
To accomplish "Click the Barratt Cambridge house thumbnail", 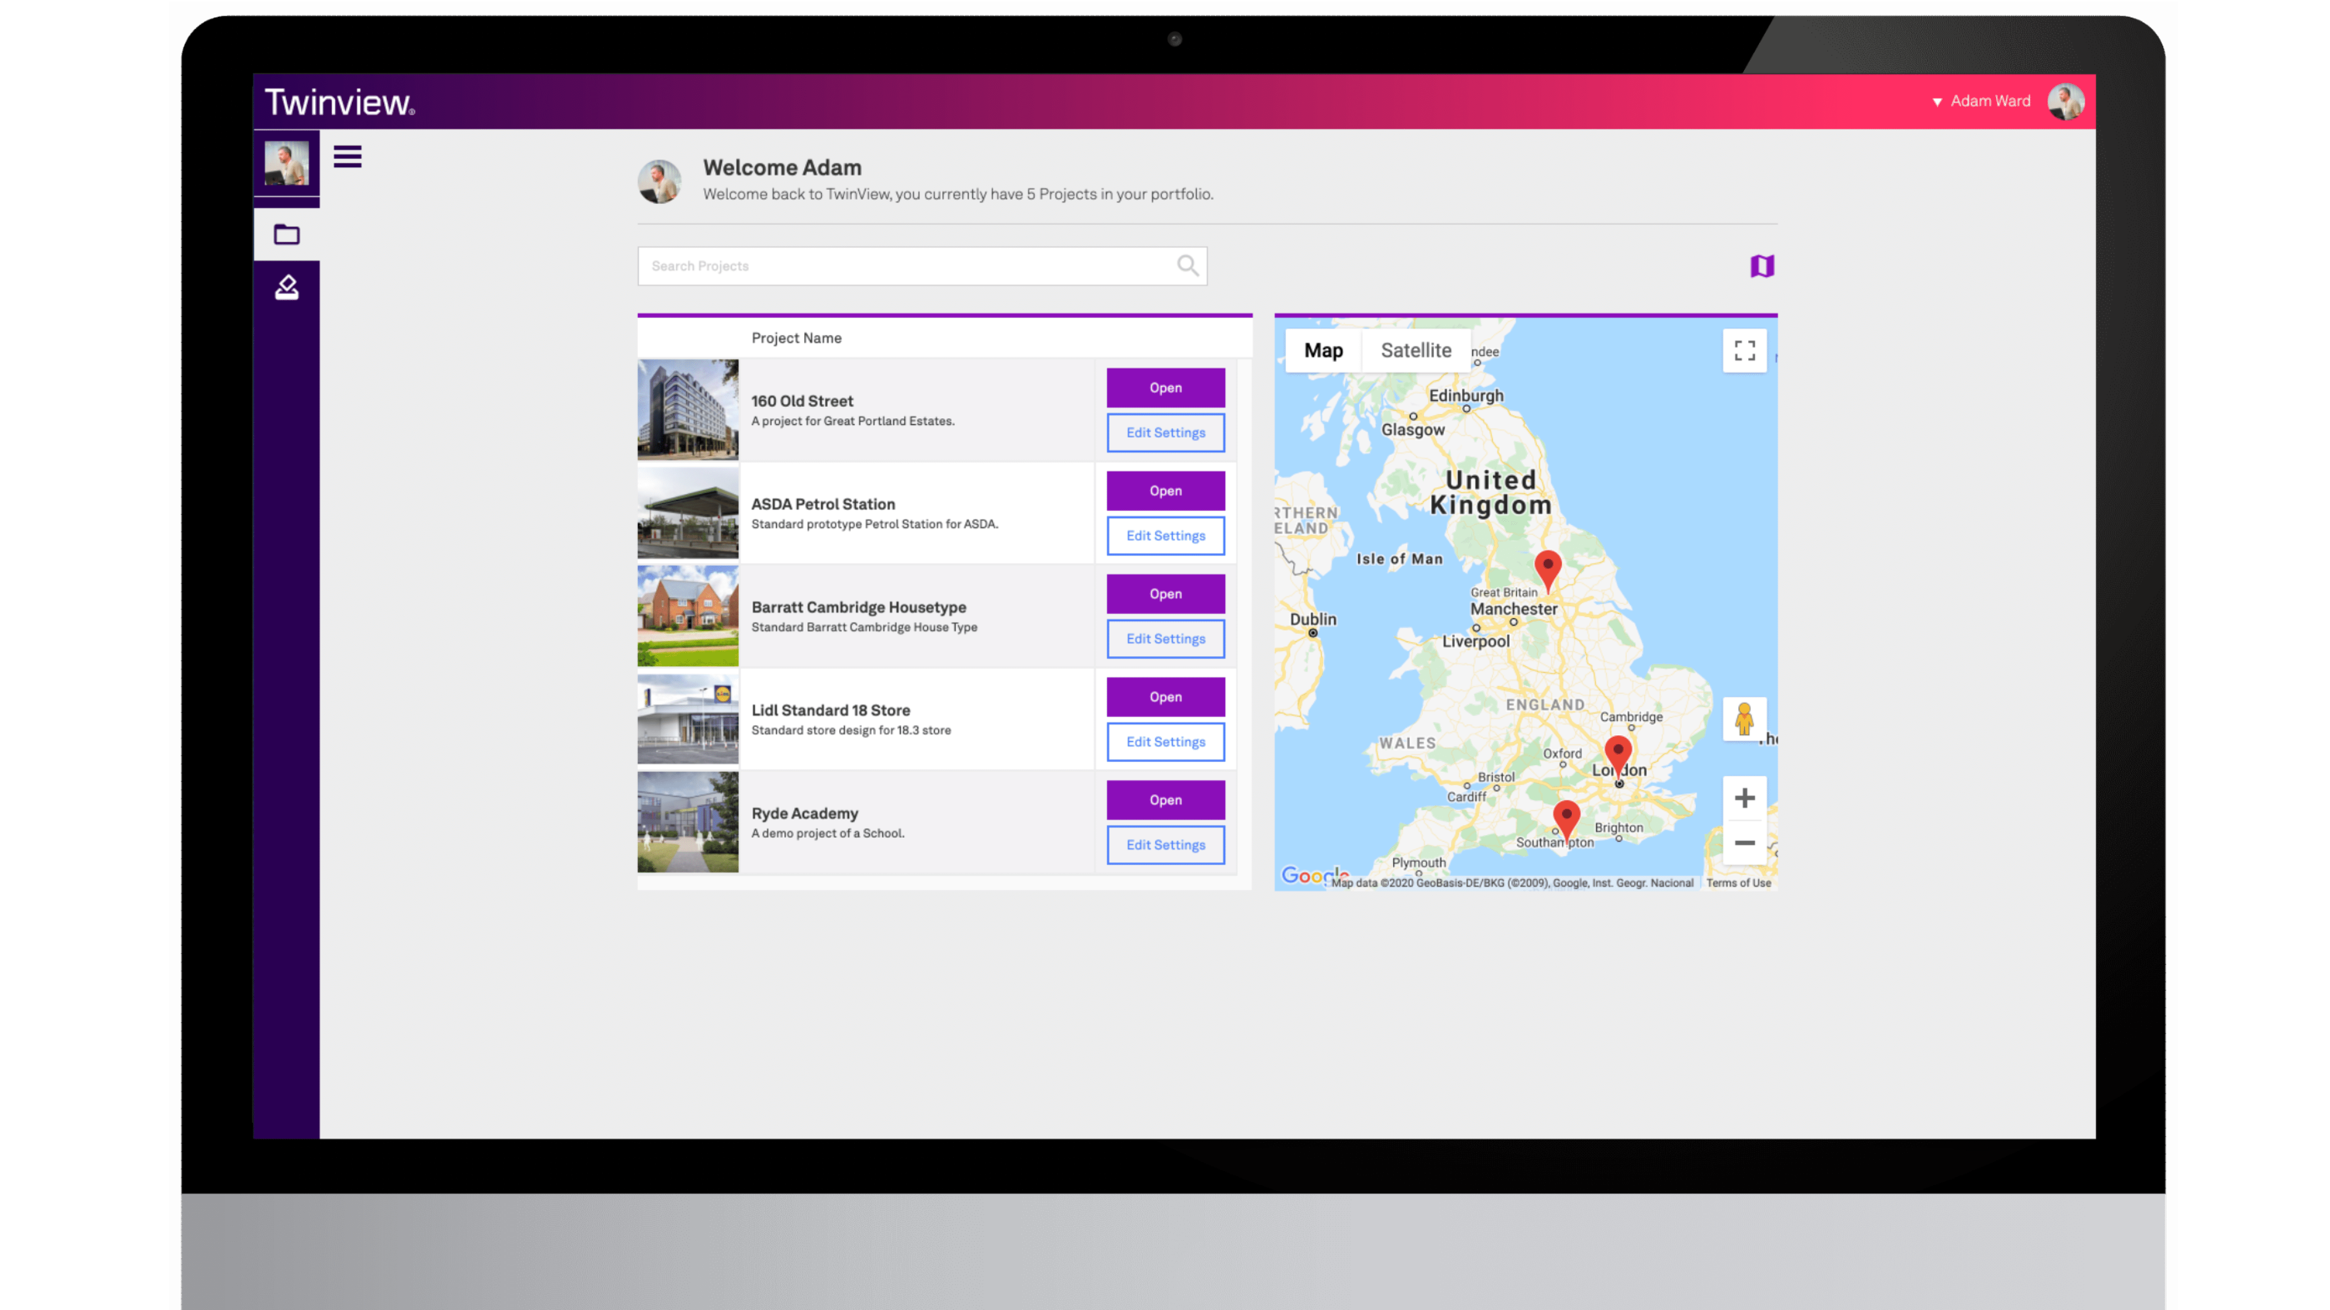I will (687, 616).
